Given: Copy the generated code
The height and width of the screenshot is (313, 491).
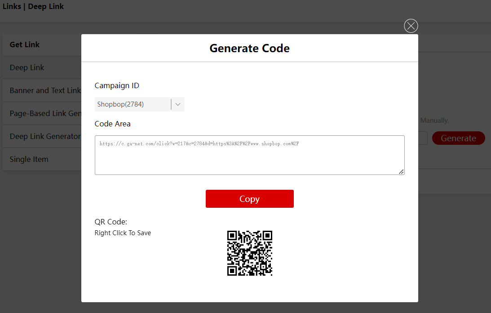Looking at the screenshot, I should pos(250,198).
